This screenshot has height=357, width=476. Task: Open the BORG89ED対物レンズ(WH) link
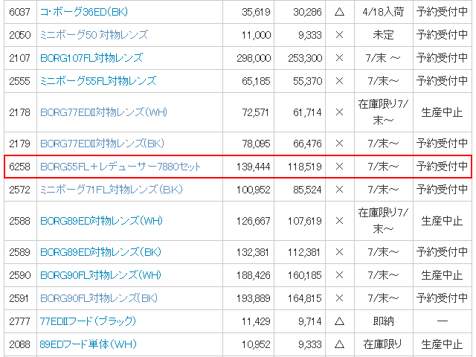(101, 221)
